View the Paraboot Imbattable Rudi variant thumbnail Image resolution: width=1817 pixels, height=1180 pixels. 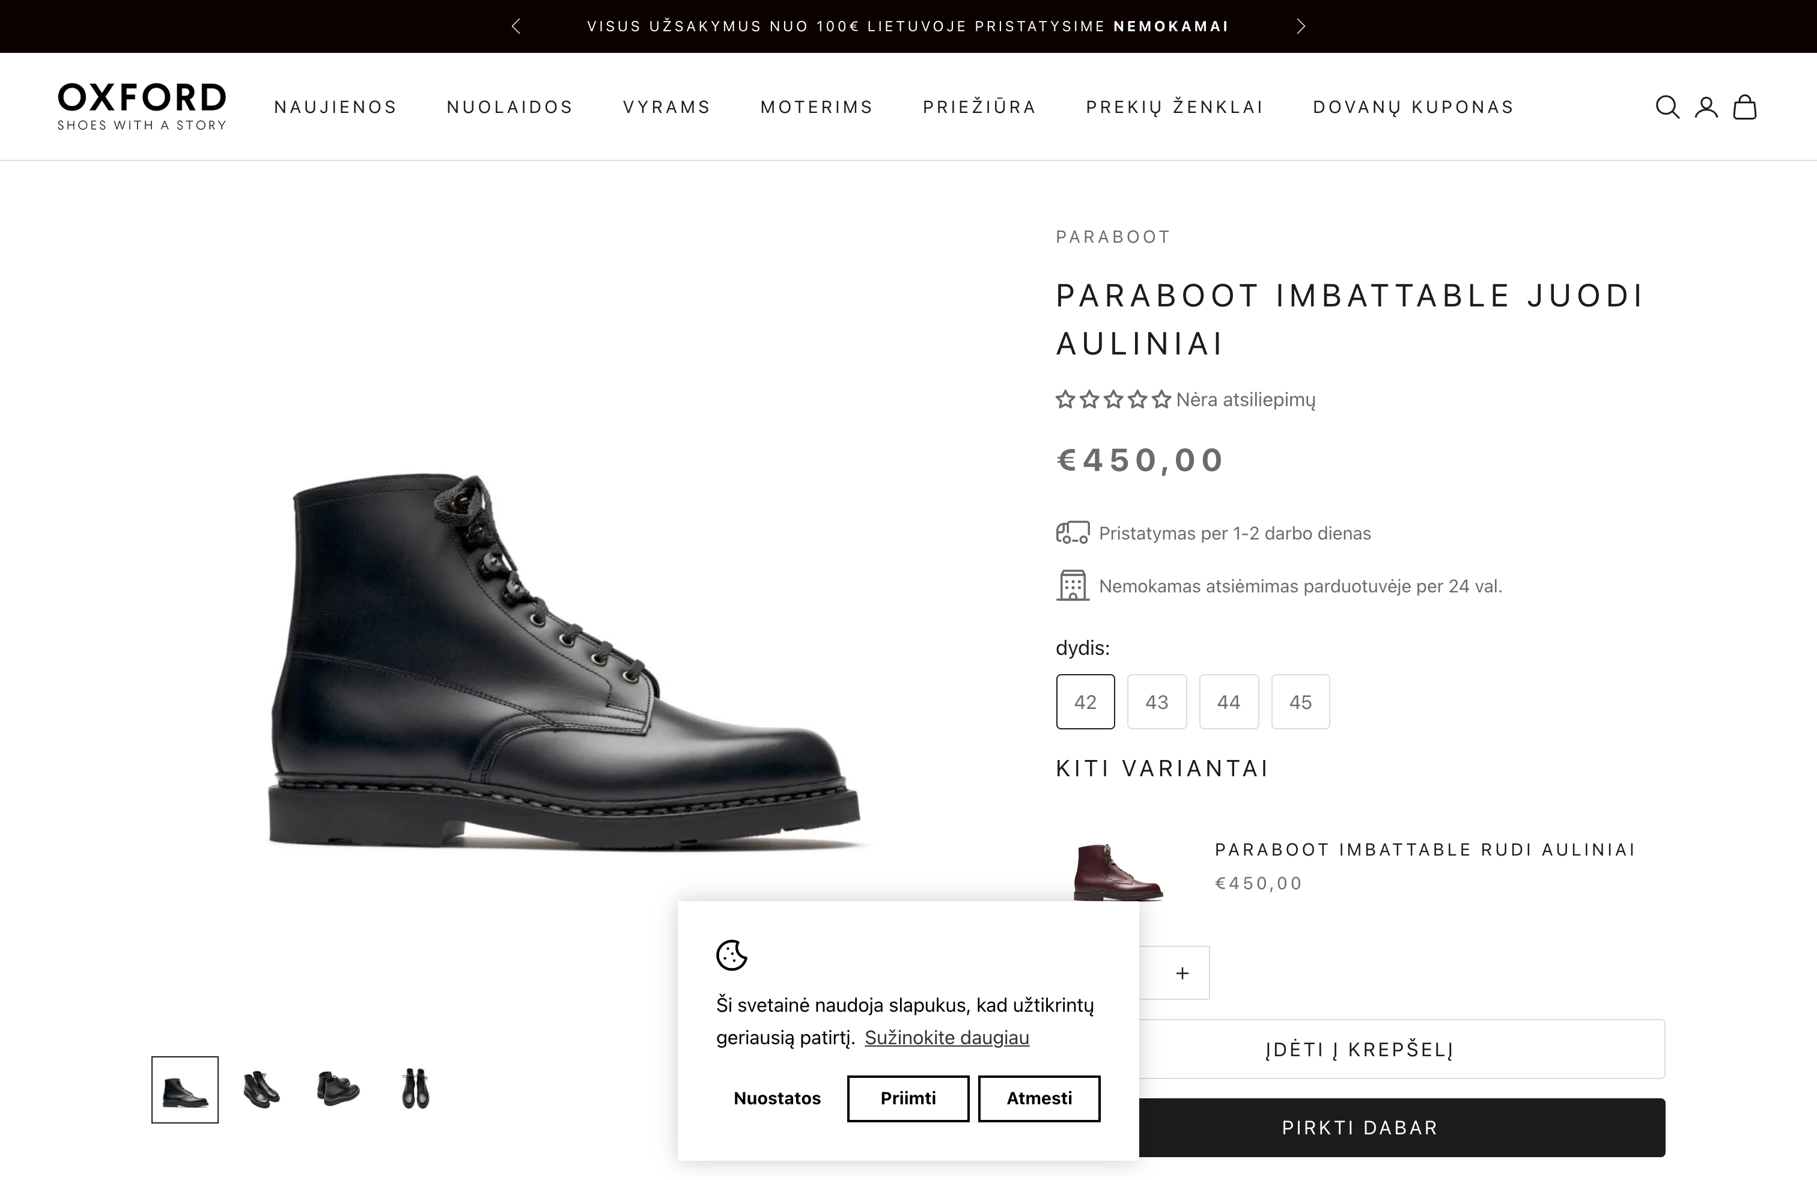point(1118,872)
